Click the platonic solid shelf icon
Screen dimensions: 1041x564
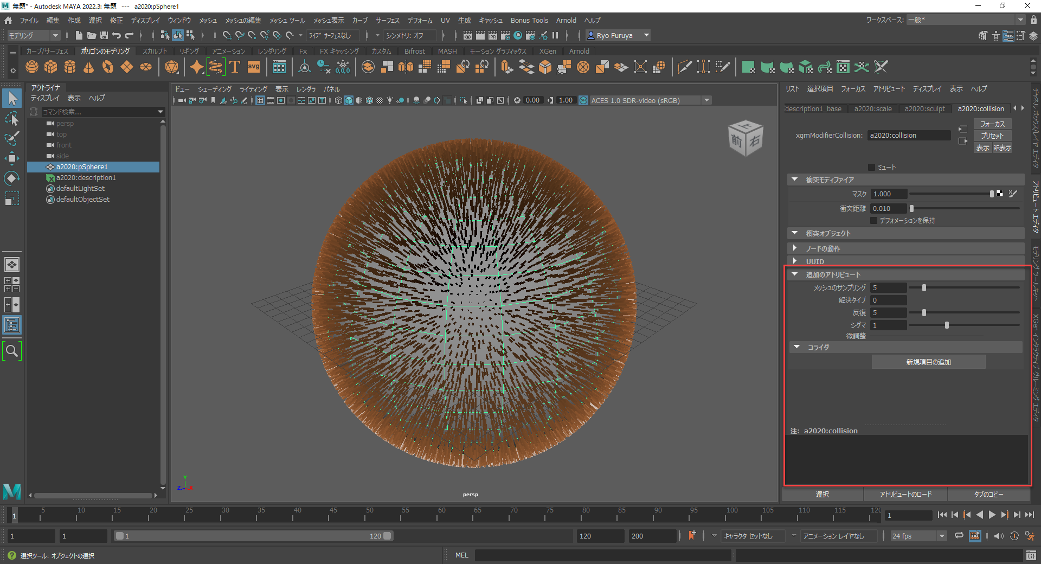coord(172,67)
